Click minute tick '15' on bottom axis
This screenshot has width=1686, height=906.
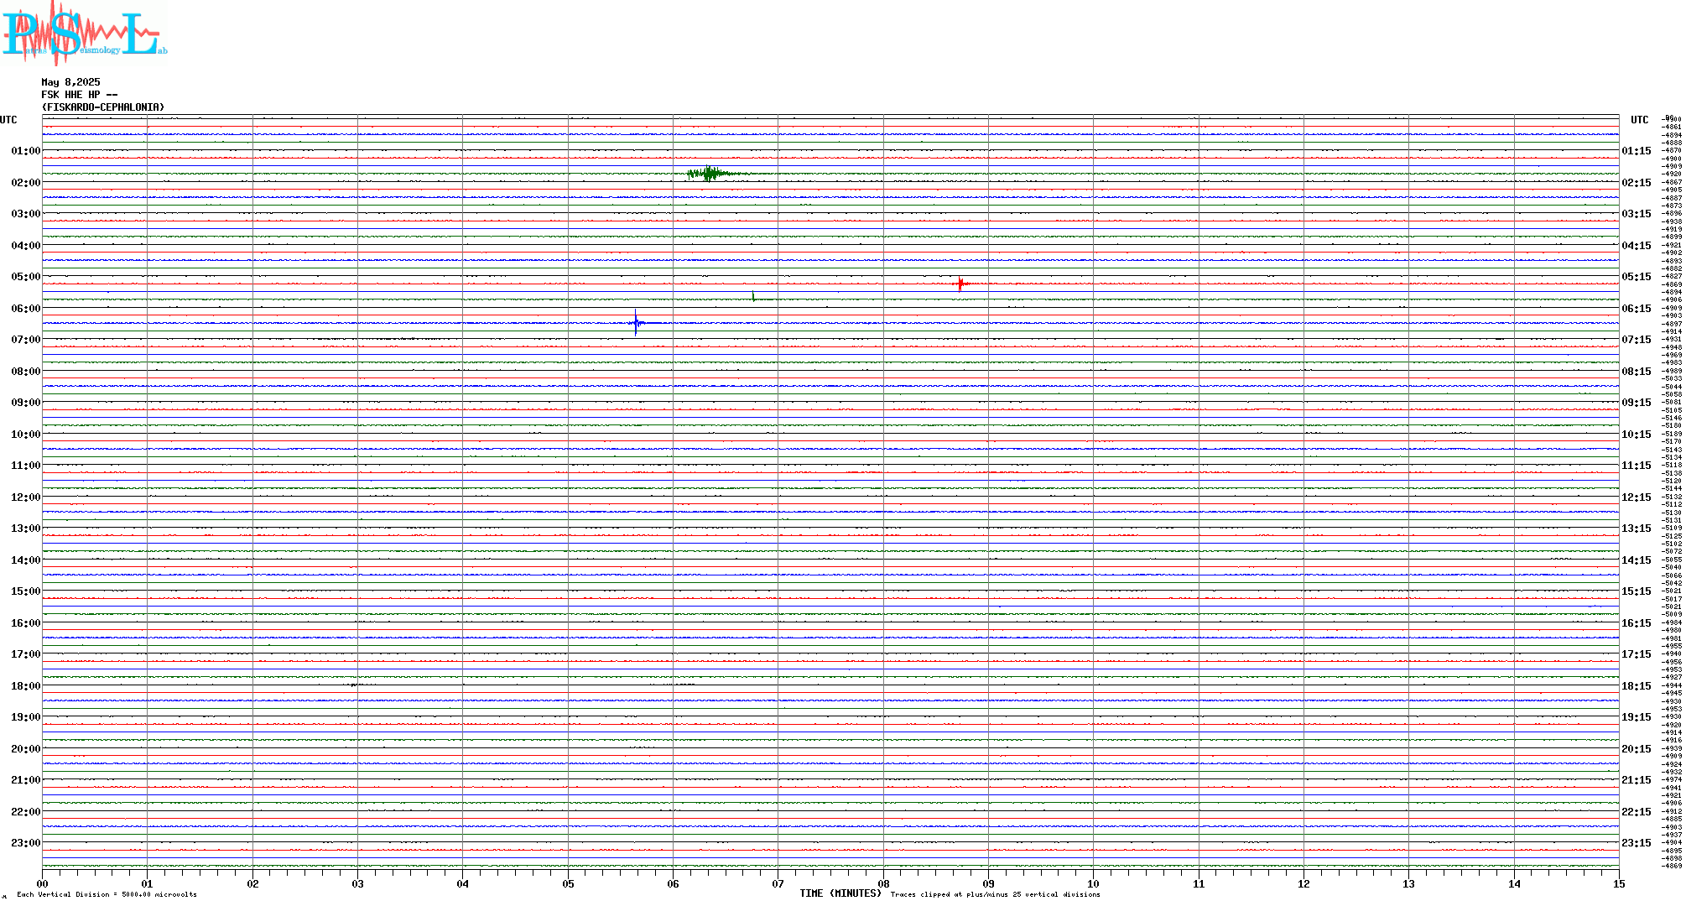tap(1619, 883)
